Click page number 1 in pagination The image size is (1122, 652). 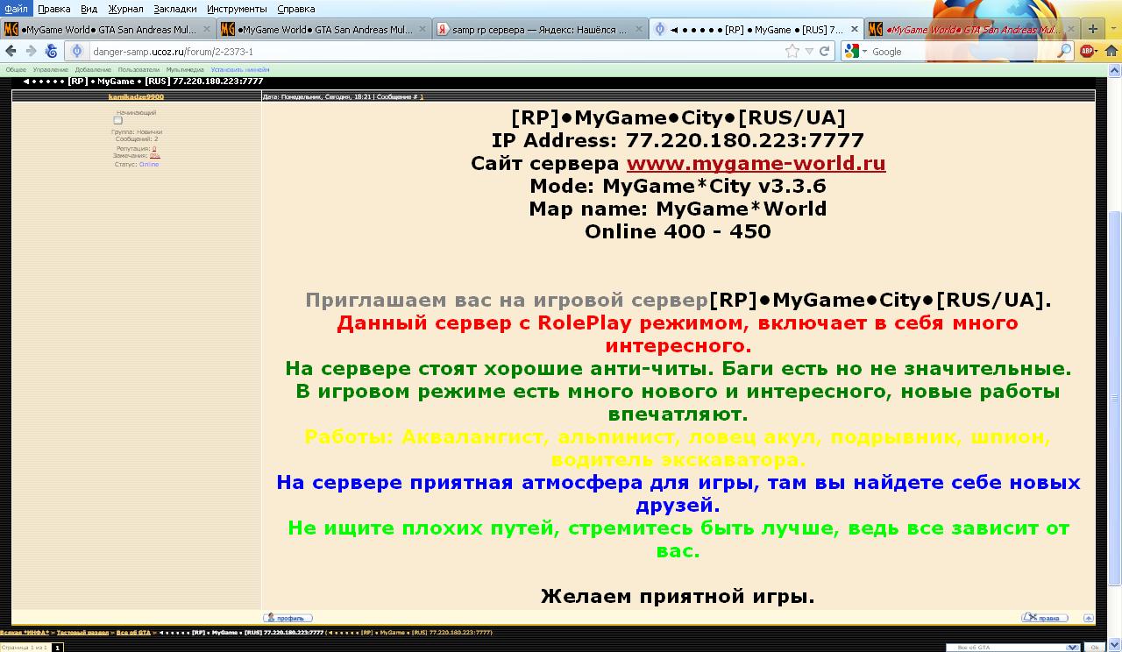tap(57, 648)
